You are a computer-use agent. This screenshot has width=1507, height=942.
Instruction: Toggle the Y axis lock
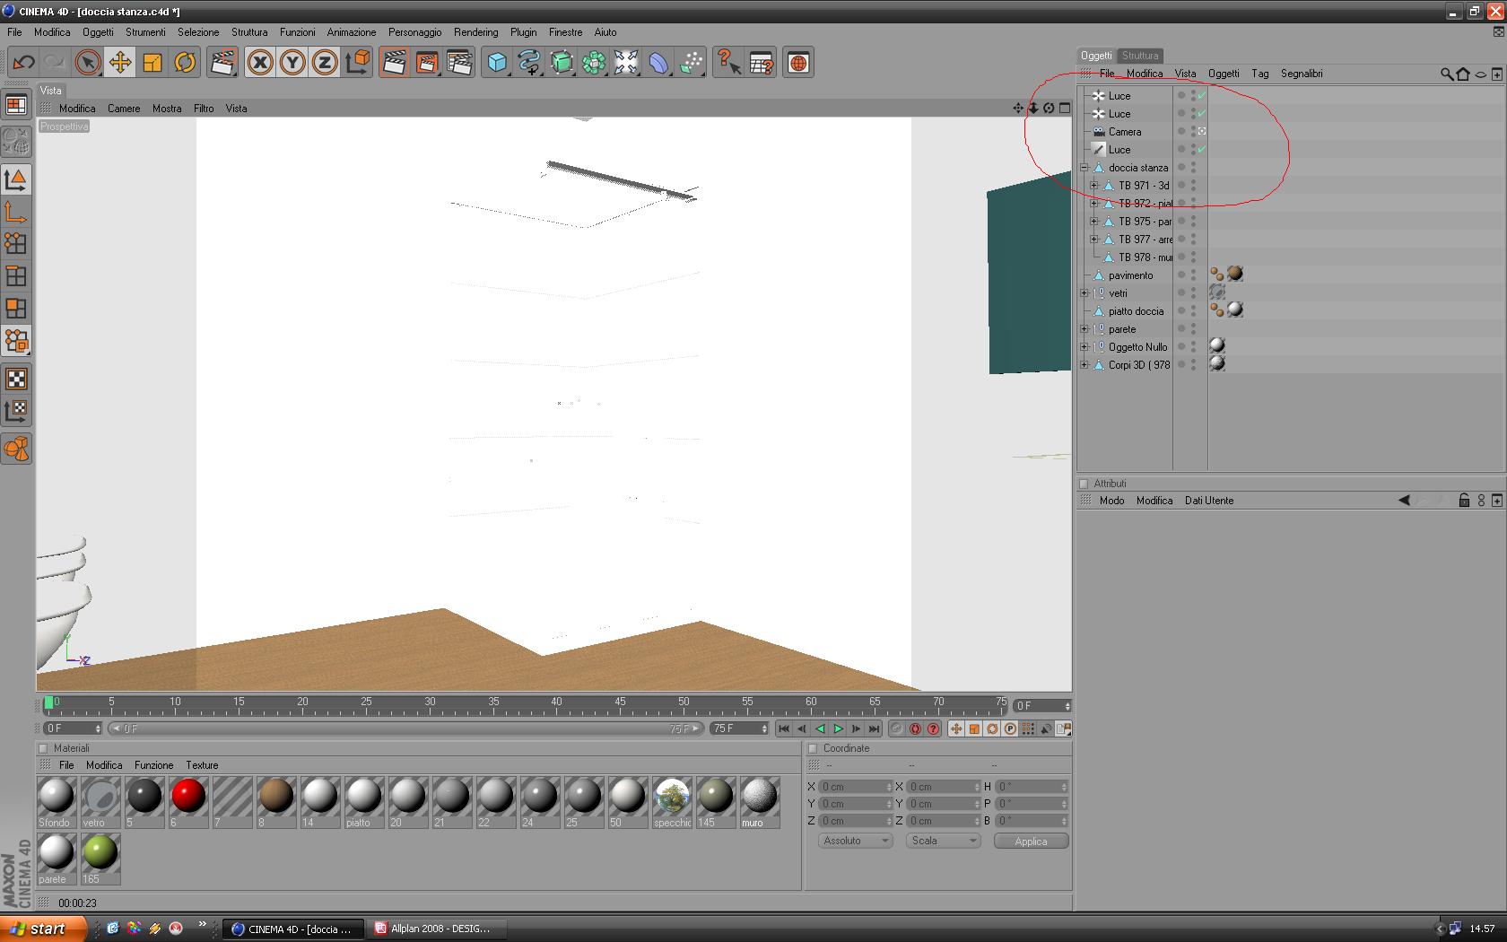tap(292, 63)
